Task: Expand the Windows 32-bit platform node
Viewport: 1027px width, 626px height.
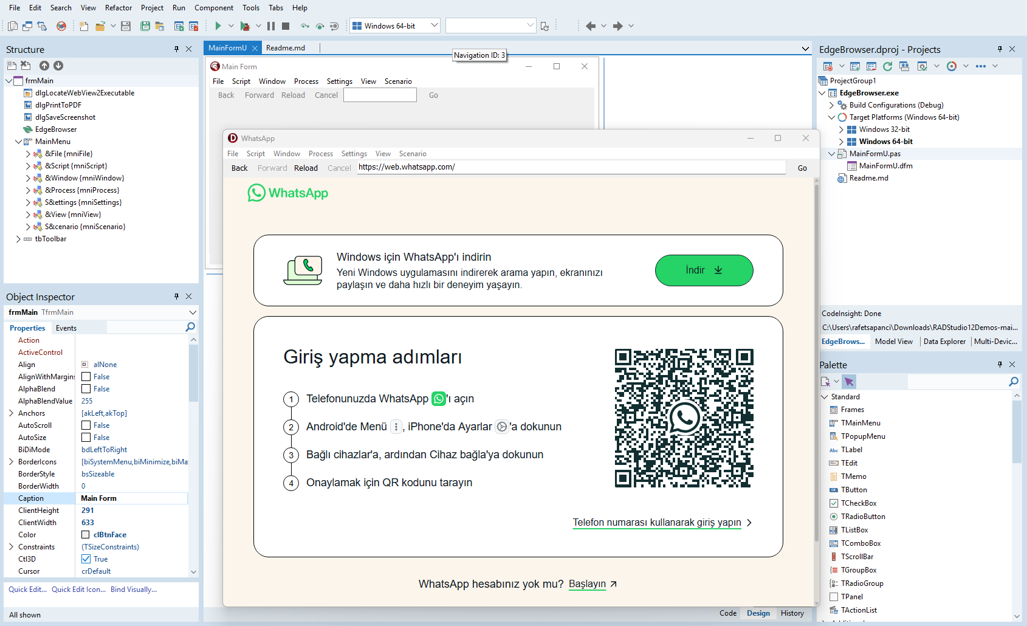Action: (842, 129)
